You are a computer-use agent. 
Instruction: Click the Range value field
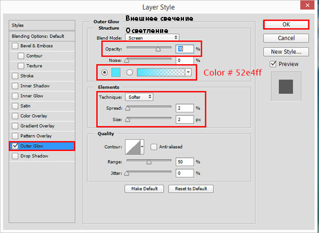click(184, 162)
